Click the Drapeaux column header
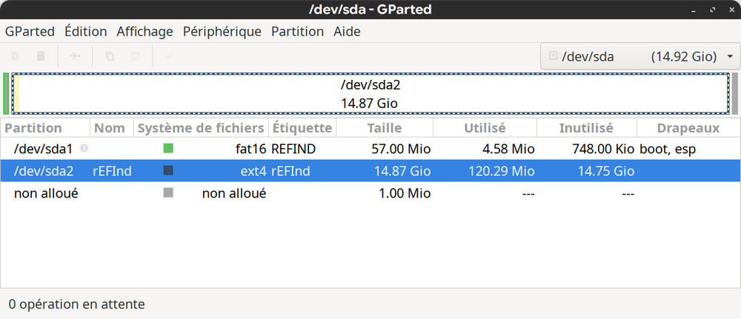This screenshot has height=319, width=741. (688, 128)
